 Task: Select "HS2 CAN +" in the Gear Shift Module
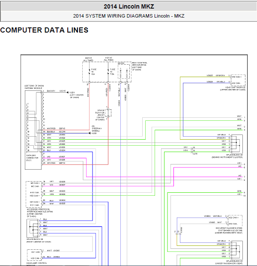point(236,77)
